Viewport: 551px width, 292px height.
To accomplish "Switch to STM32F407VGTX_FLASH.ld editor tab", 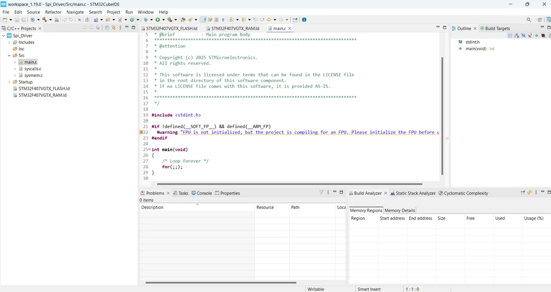I will [169, 29].
